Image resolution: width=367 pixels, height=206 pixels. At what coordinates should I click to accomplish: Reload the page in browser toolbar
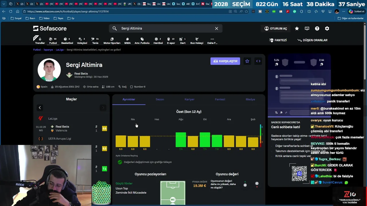pyautogui.click(x=11, y=11)
